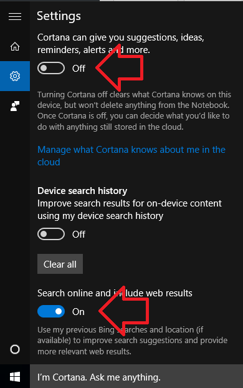
Task: Open the Feedback icon in sidebar
Action: tap(15, 106)
